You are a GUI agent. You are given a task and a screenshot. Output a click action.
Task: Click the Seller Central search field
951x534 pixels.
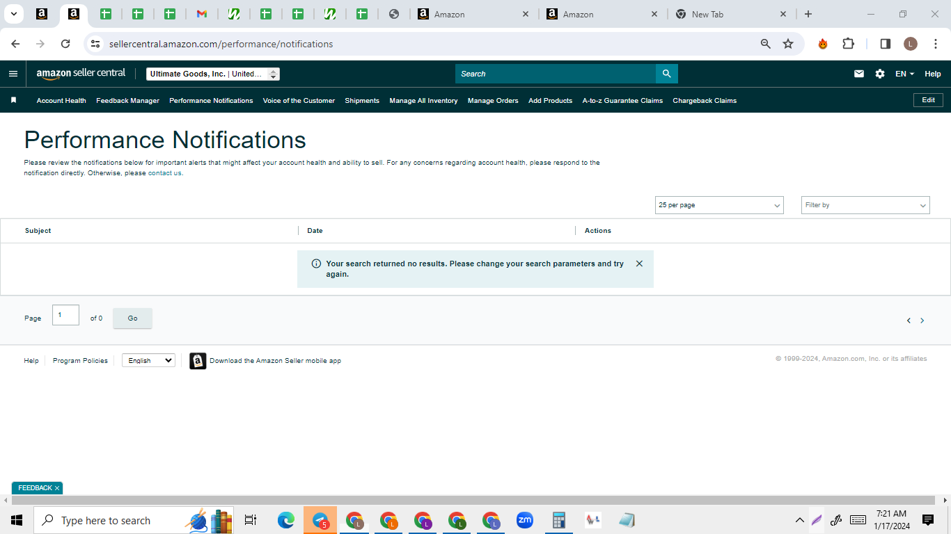coord(556,74)
